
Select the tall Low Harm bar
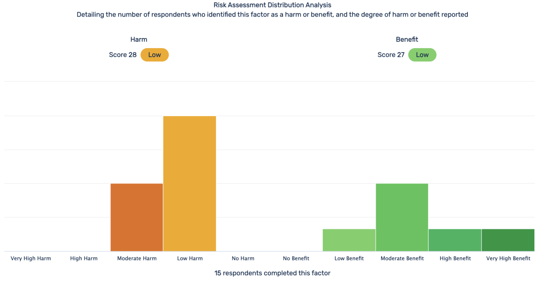point(190,183)
